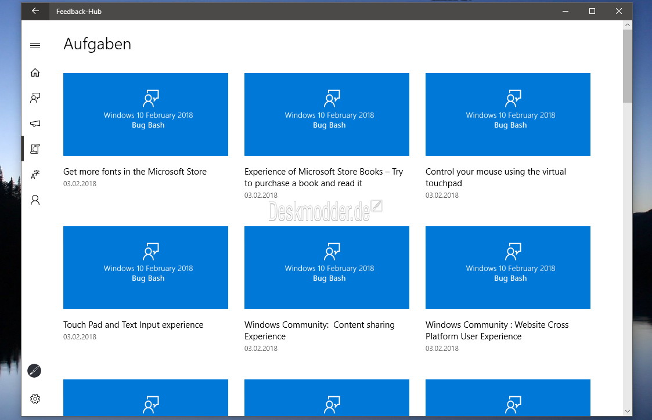Open "Get more fonts in the Microsoft Store" quest
The width and height of the screenshot is (652, 420).
(135, 172)
